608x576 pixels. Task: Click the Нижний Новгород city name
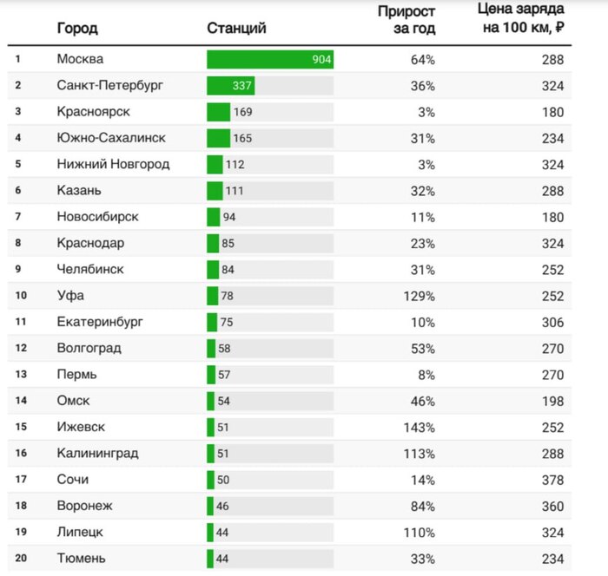[x=113, y=164]
